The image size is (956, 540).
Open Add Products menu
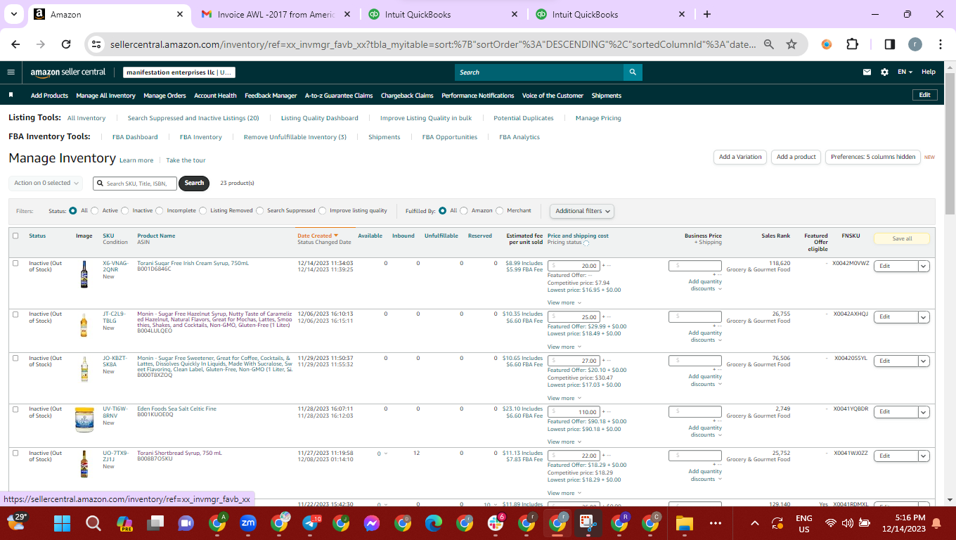[x=49, y=96]
